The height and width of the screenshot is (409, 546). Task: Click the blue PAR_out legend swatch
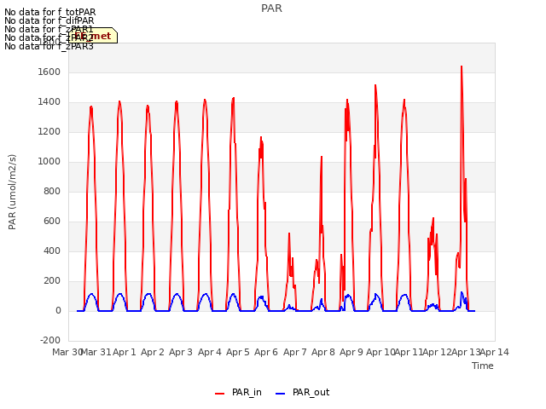click(x=281, y=394)
